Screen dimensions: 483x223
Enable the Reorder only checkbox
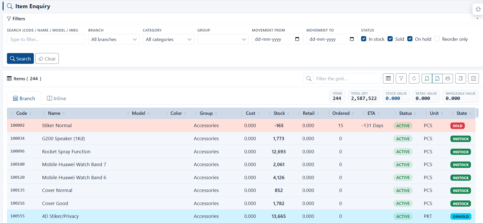437,39
